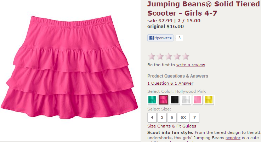Click the Facebook Нравится like button
This screenshot has width=261, height=142.
(160, 38)
